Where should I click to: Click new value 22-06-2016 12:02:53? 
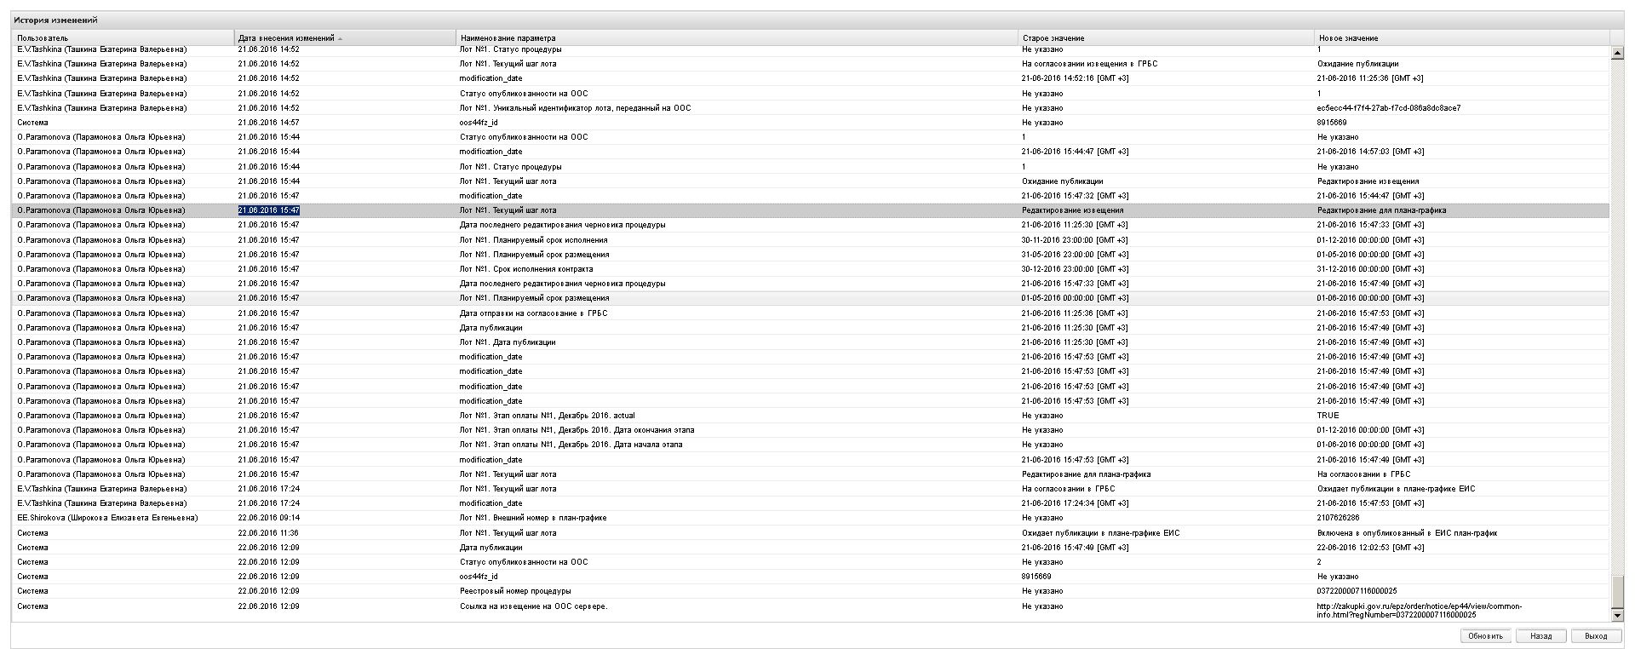pos(1370,548)
